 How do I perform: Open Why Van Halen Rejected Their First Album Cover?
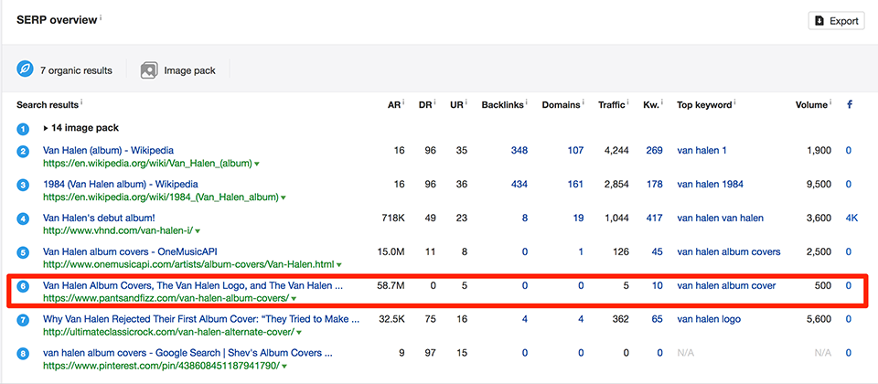click(201, 319)
